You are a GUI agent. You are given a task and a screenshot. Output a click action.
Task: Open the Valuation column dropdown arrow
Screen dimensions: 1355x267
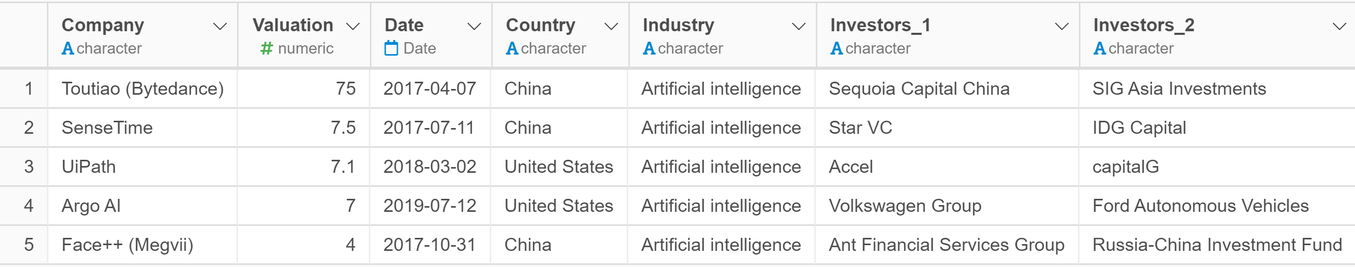(353, 26)
